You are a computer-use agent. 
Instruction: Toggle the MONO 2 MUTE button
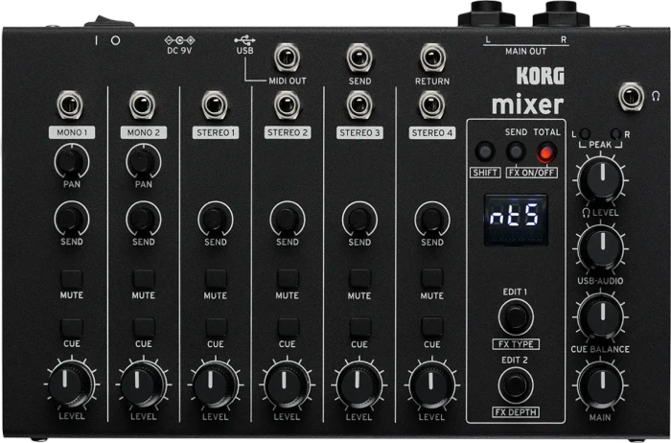point(144,279)
